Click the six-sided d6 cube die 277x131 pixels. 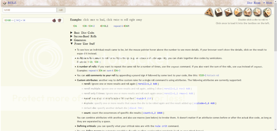pos(219,12)
